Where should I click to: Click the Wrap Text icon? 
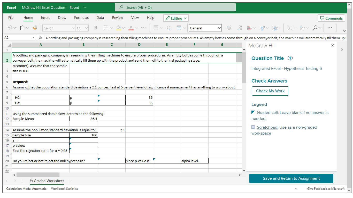(169, 28)
